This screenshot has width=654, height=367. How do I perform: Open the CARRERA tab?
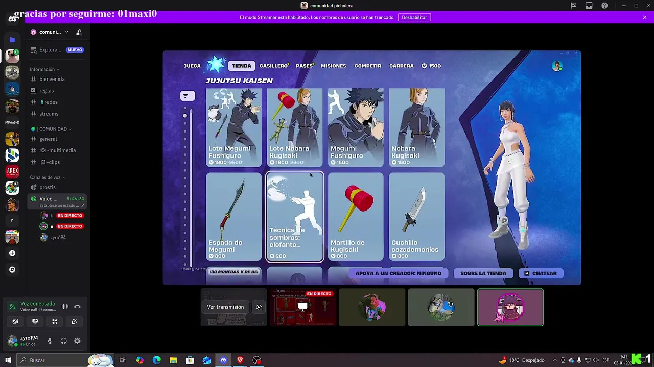402,66
